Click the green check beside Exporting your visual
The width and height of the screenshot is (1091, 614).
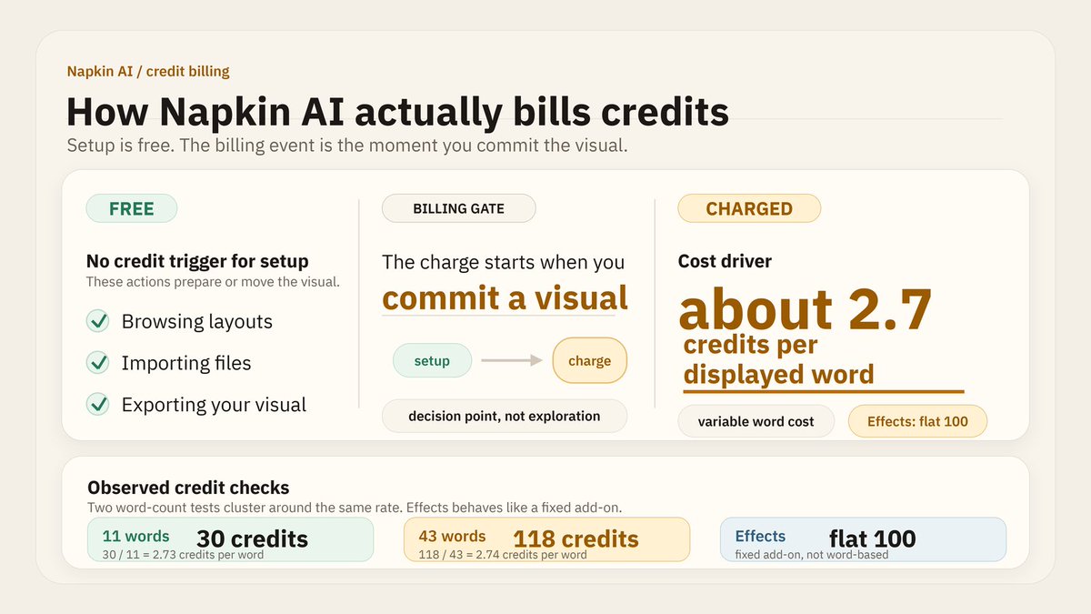(97, 405)
